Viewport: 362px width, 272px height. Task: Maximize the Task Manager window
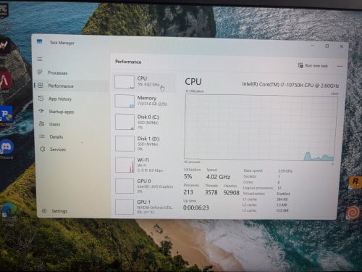pos(327,46)
